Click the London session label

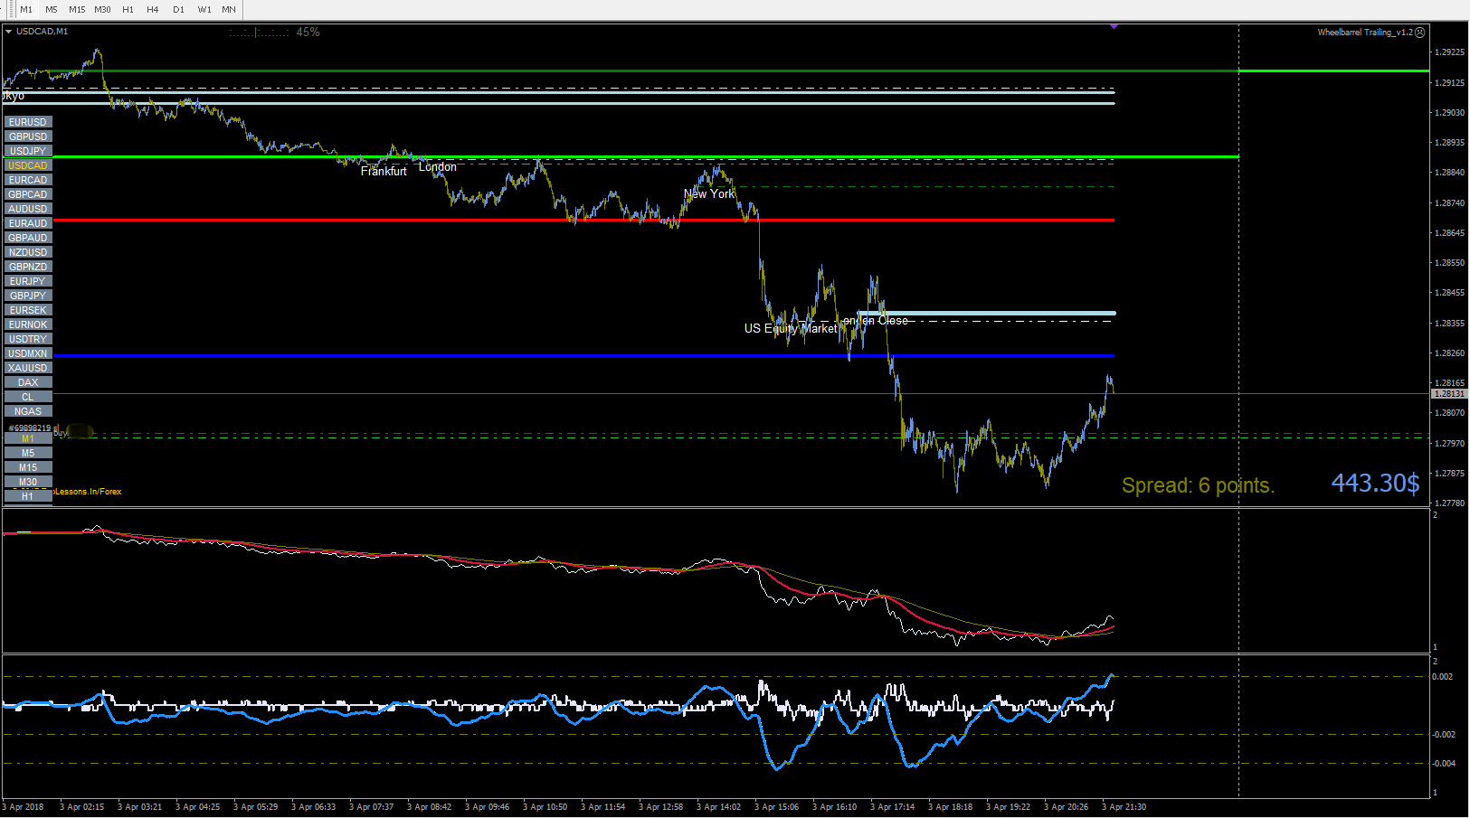(x=438, y=167)
